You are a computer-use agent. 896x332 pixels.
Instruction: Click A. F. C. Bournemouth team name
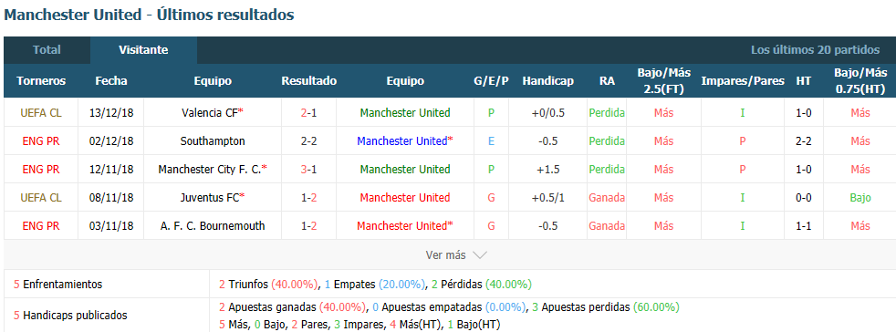pyautogui.click(x=213, y=225)
